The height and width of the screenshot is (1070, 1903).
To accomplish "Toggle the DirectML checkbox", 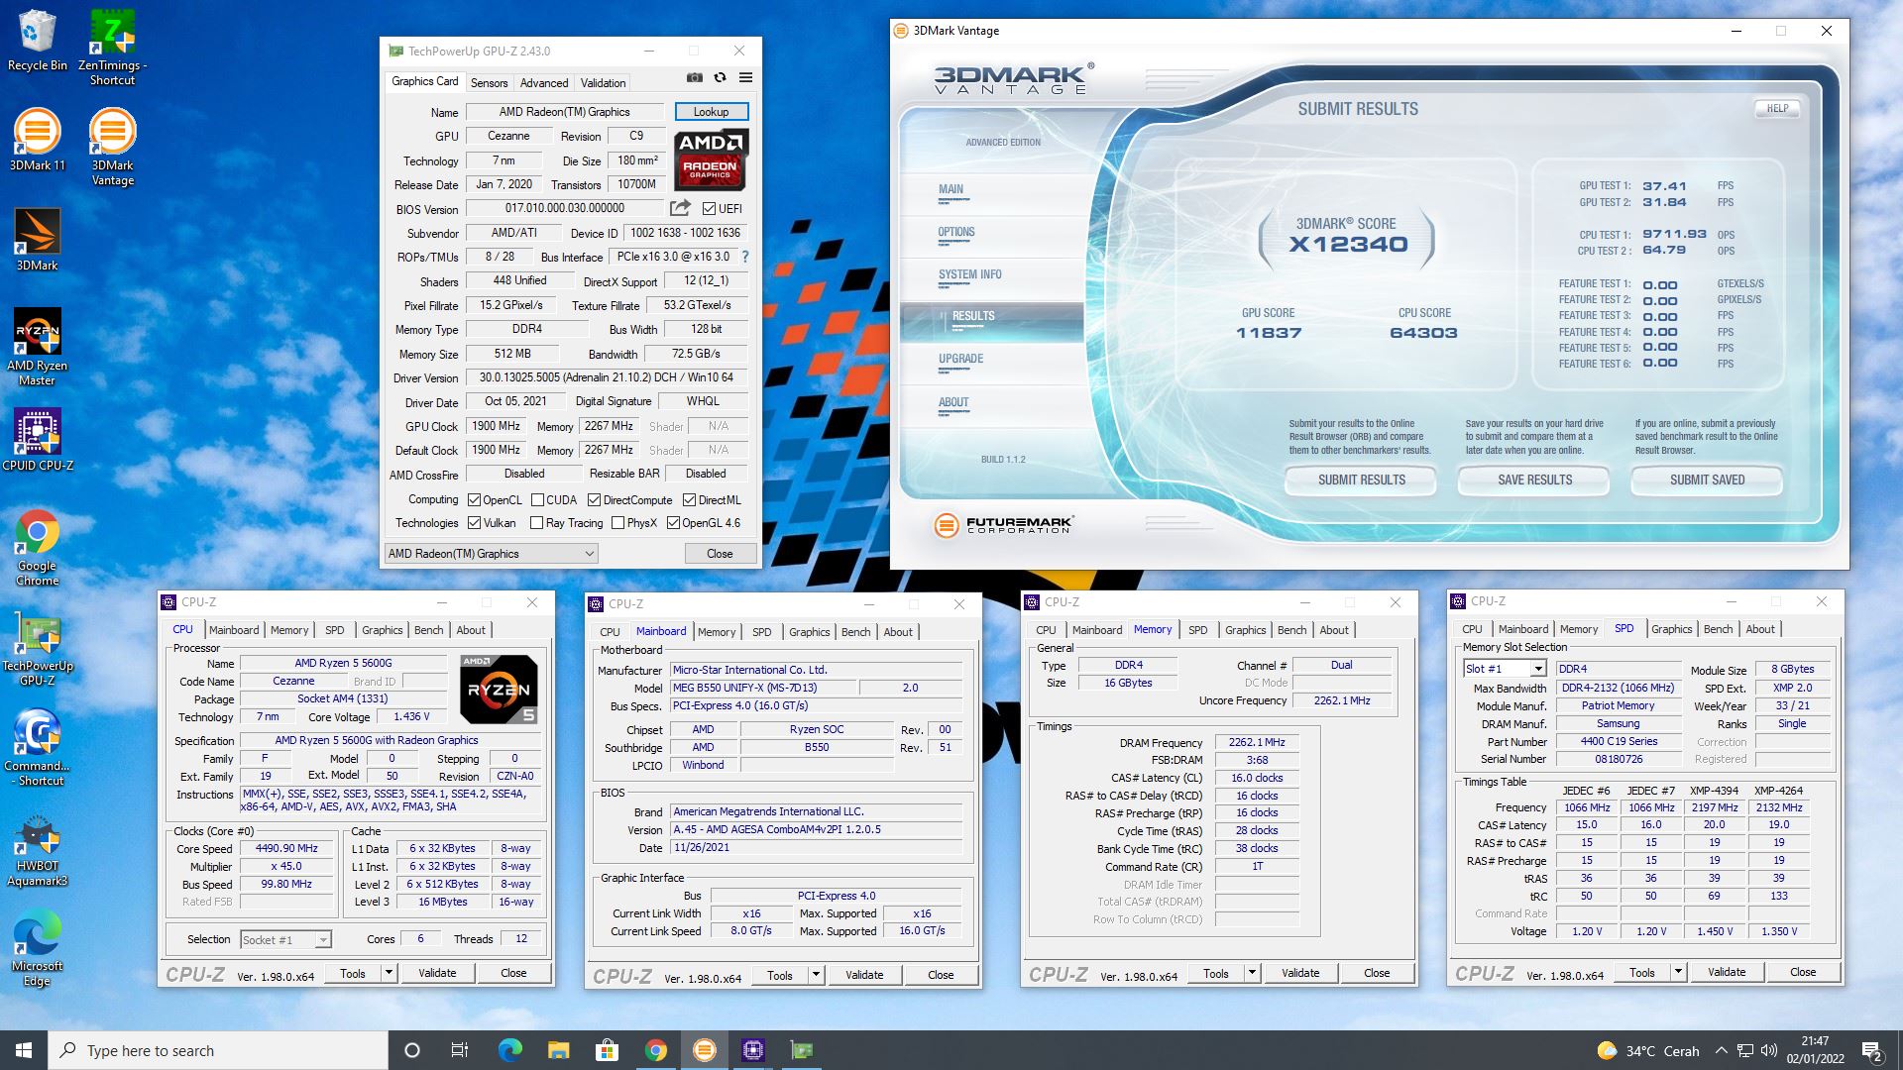I will 689,500.
